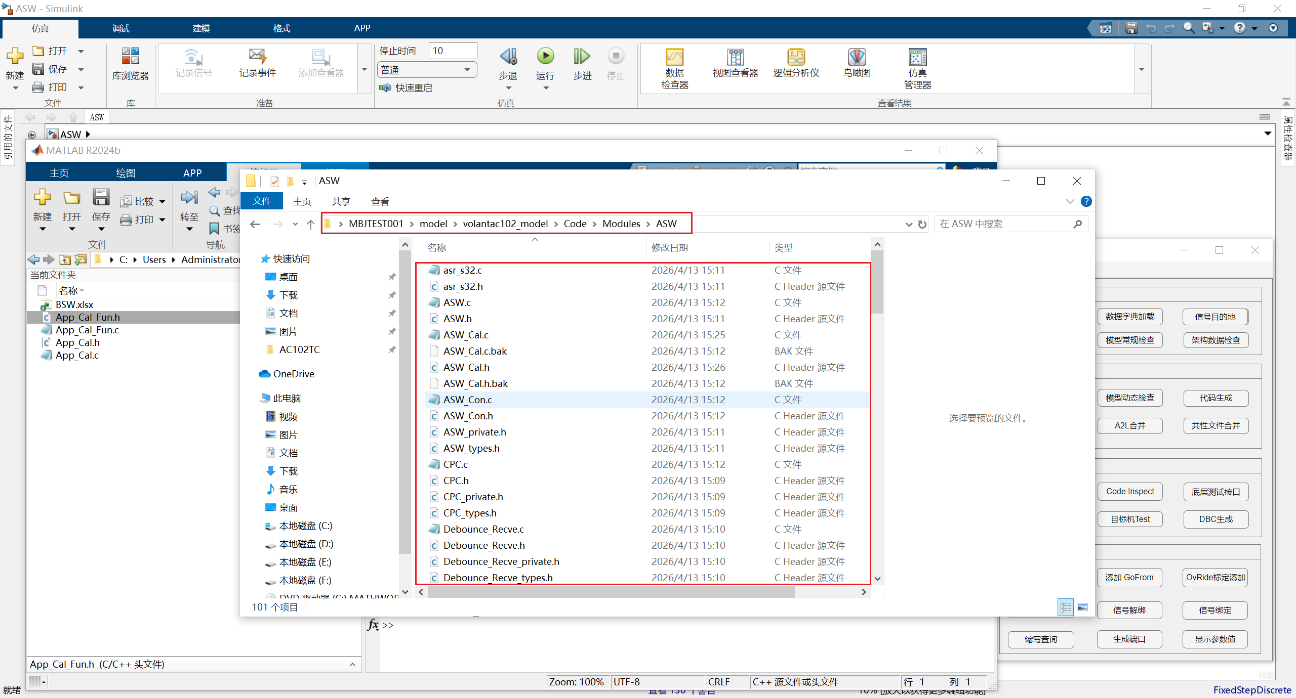Click the Simulink New (新建) icon

point(15,56)
